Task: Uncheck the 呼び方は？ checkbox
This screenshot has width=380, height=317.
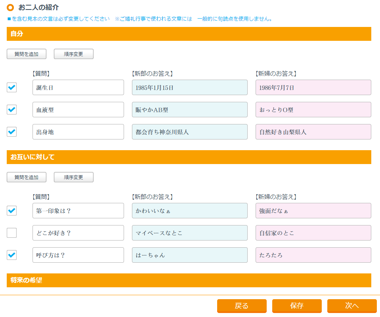Action: coord(12,255)
